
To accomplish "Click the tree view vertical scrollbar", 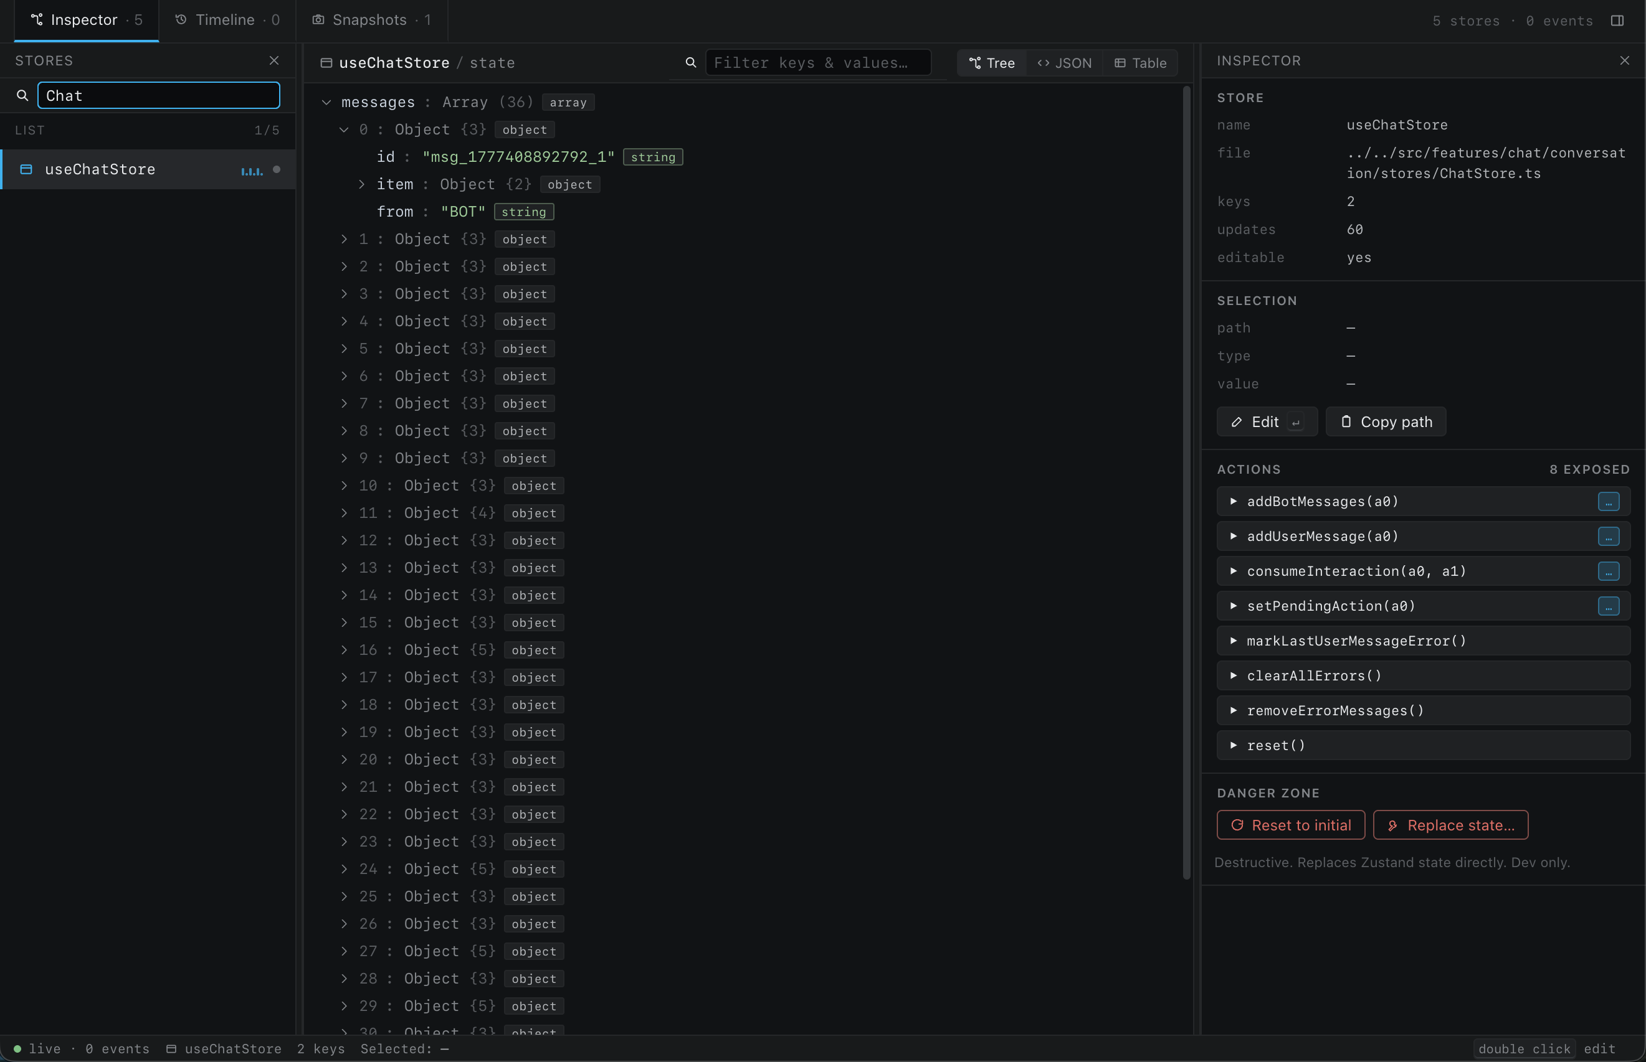I will click(x=1187, y=482).
